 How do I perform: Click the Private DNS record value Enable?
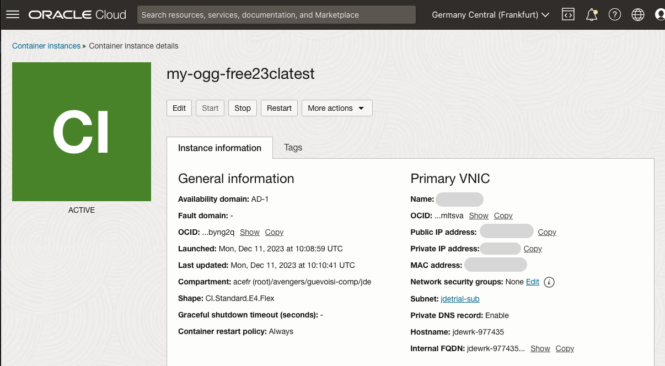click(497, 315)
